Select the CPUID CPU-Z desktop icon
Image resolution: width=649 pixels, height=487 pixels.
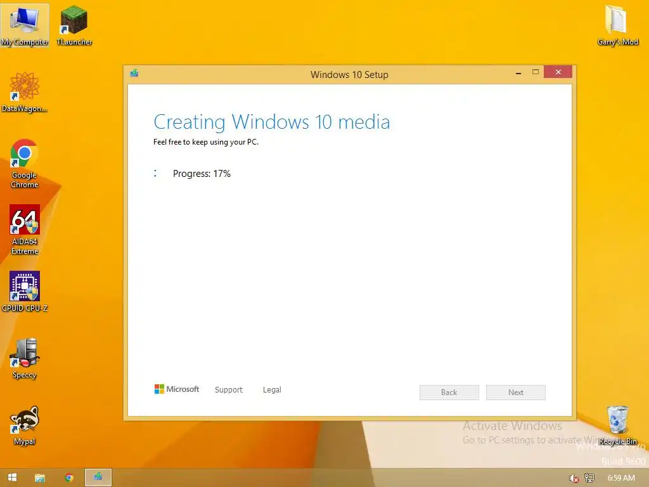click(25, 292)
